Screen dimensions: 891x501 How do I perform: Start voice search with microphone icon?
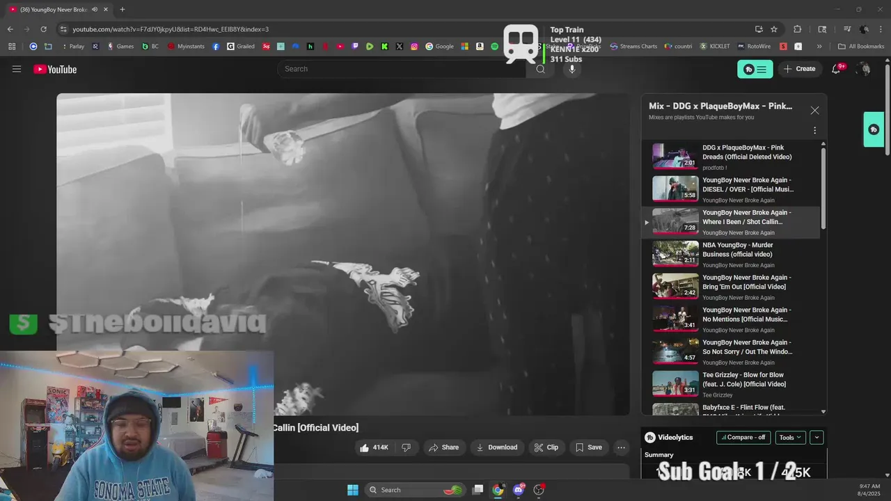[x=571, y=69]
